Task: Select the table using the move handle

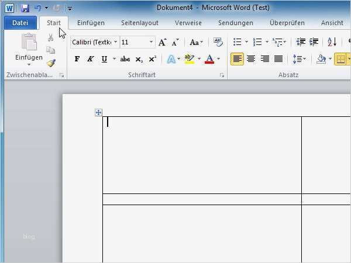Action: pos(98,112)
